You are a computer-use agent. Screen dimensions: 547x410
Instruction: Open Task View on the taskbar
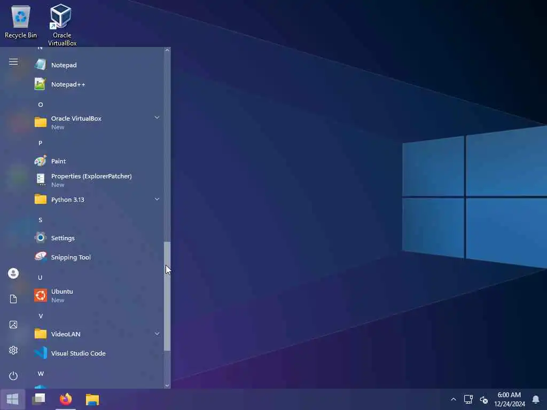38,399
